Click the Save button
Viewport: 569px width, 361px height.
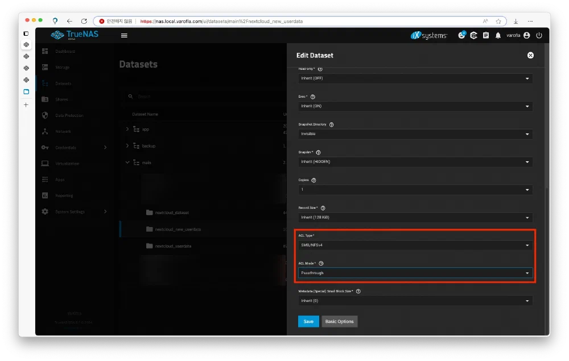tap(308, 321)
